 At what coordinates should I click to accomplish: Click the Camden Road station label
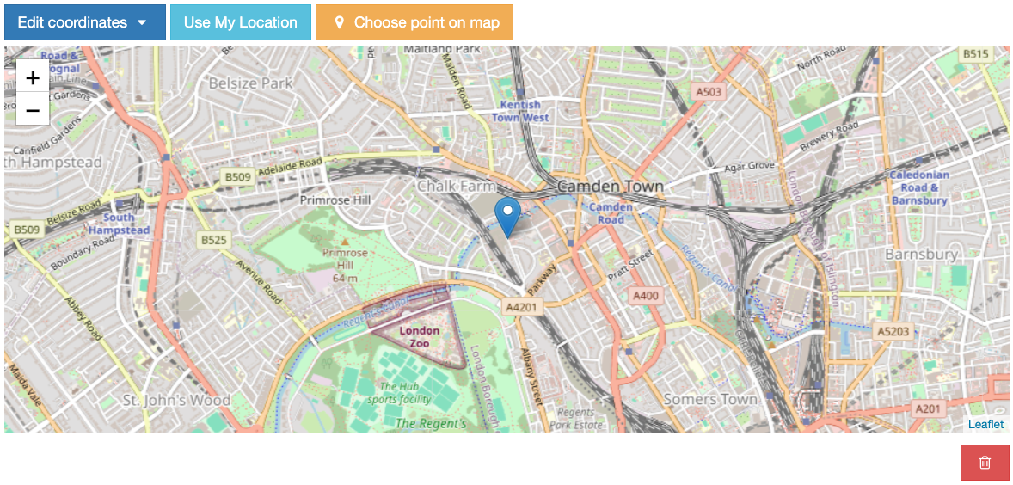coord(611,213)
